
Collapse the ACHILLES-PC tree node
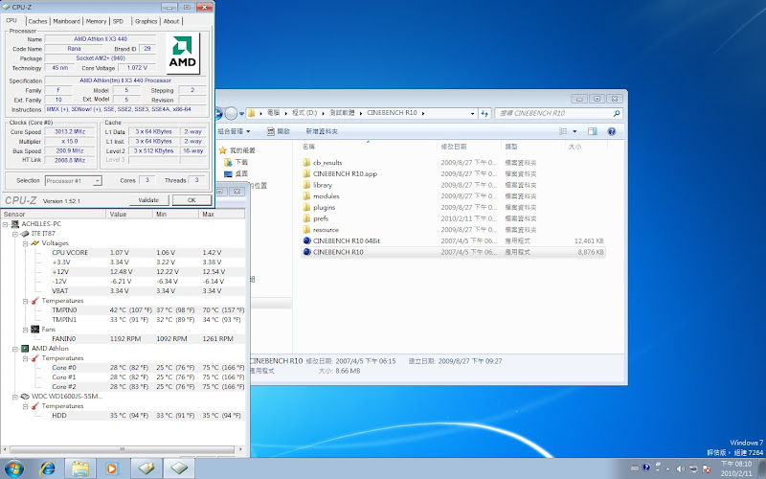6,224
